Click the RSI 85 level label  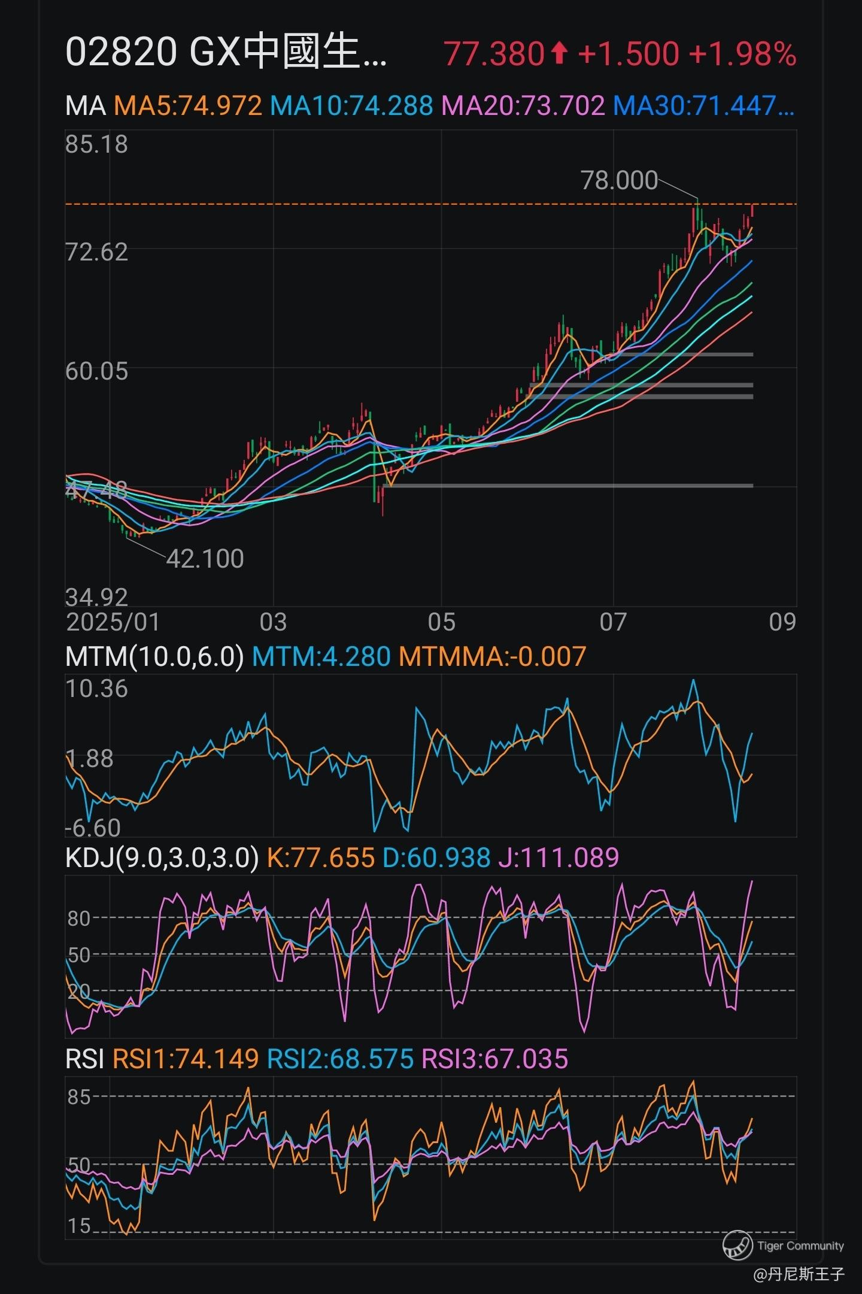point(78,1097)
